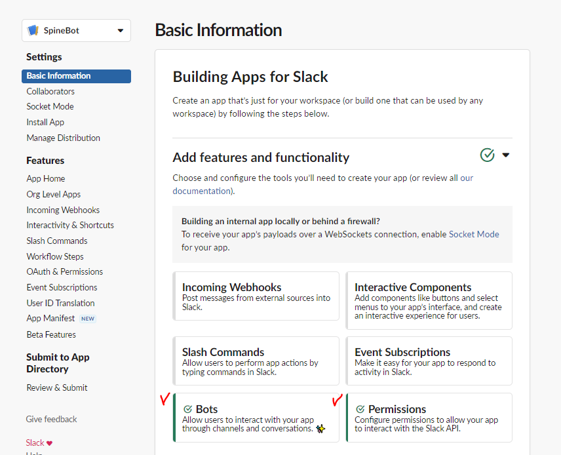
Task: Click the Give feedback link
Action: coord(51,419)
